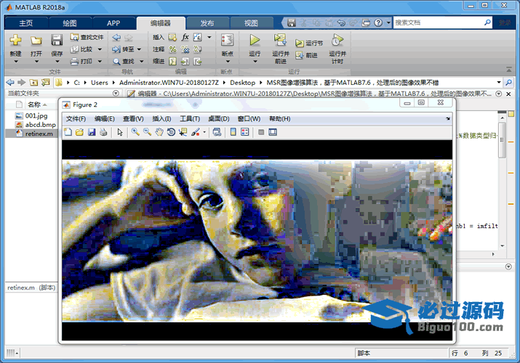Click the green 运行 (Run) play icon
This screenshot has width=520, height=363.
click(x=255, y=41)
